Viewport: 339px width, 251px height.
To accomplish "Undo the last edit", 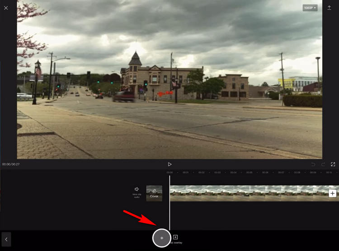I will (313, 164).
